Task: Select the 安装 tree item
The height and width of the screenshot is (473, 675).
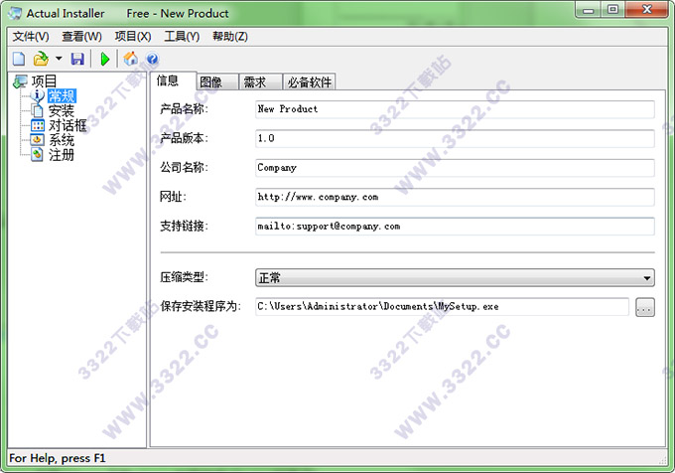Action: click(x=62, y=110)
